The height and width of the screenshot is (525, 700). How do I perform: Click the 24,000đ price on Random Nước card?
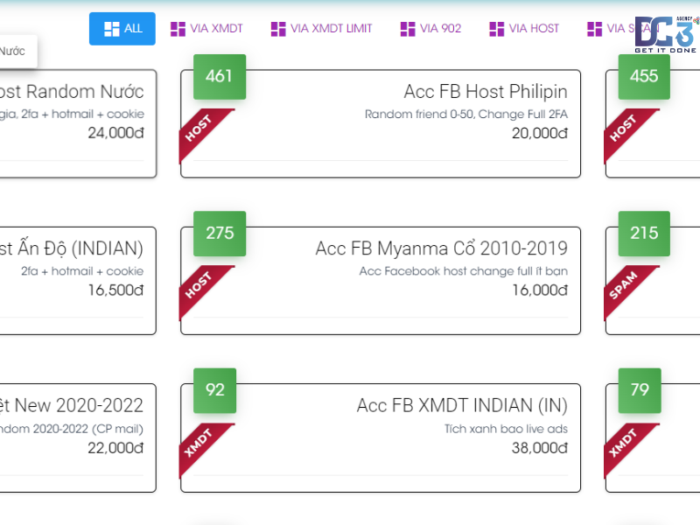tap(115, 133)
